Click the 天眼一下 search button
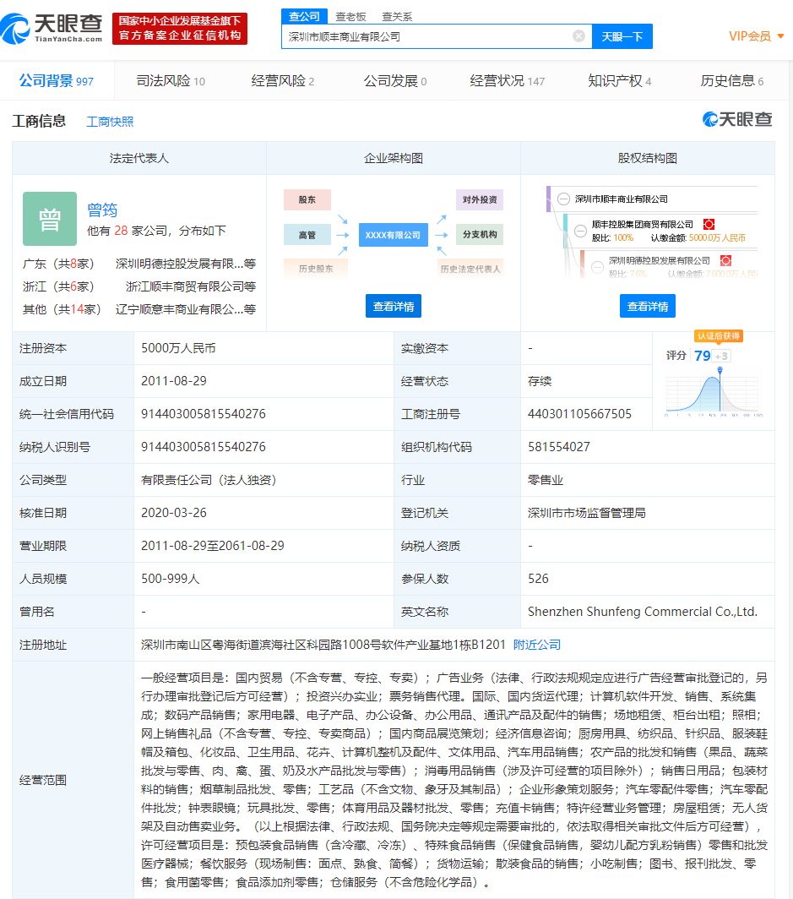Screen dimensions: 793x899 click(x=622, y=36)
